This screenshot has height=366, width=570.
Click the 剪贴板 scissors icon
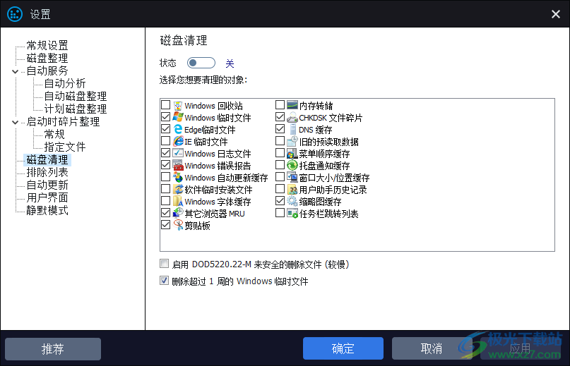coord(178,225)
